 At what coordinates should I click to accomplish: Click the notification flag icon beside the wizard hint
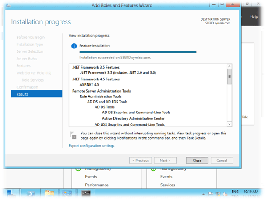tap(74, 135)
